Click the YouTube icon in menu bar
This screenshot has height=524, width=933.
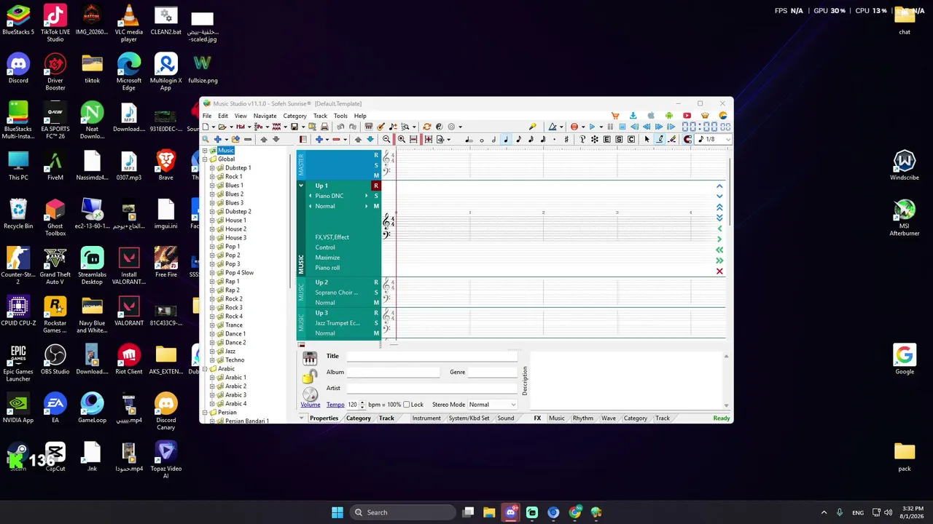pos(687,116)
